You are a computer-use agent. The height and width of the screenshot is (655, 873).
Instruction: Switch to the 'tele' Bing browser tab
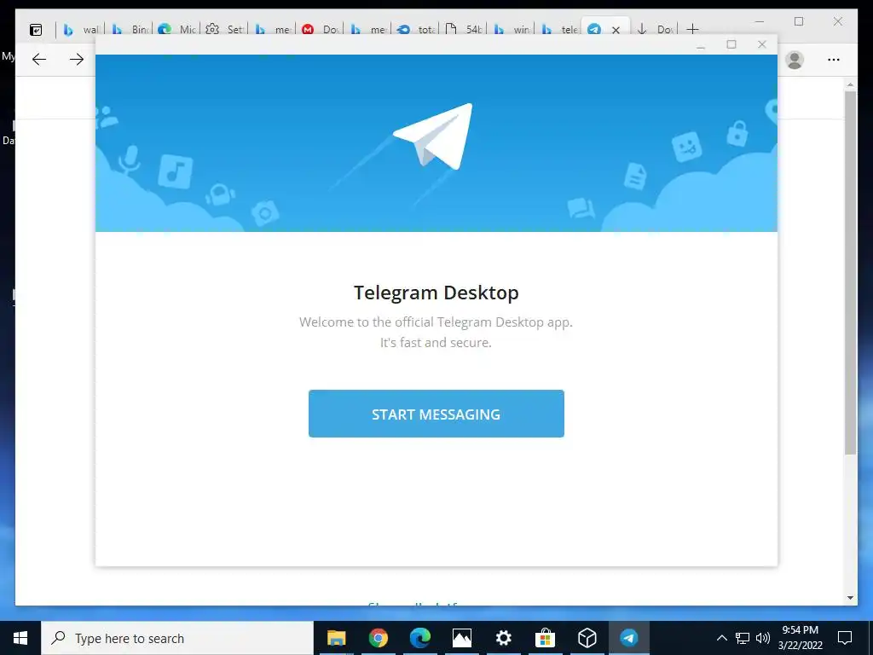560,30
